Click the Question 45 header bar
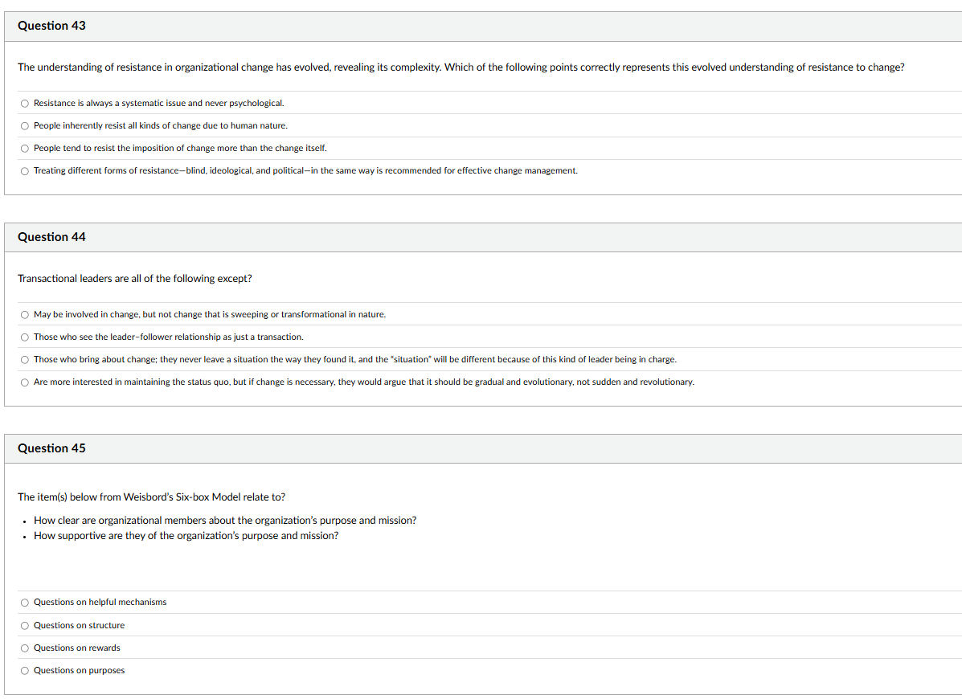This screenshot has height=699, width=962. click(x=51, y=448)
